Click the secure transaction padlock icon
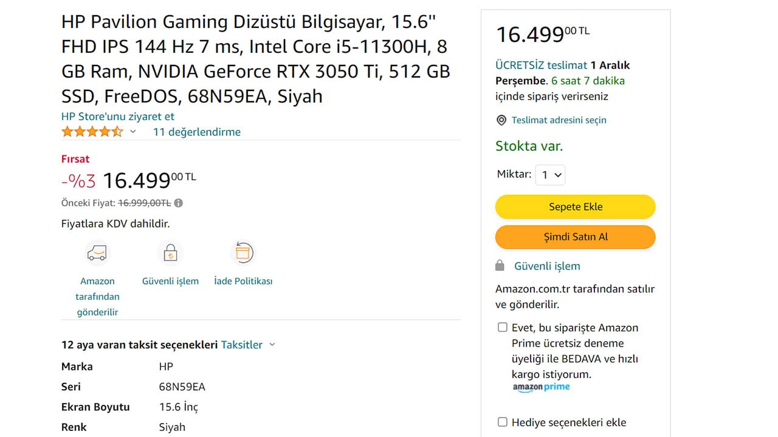Screen dimensions: 778x437 (170, 252)
